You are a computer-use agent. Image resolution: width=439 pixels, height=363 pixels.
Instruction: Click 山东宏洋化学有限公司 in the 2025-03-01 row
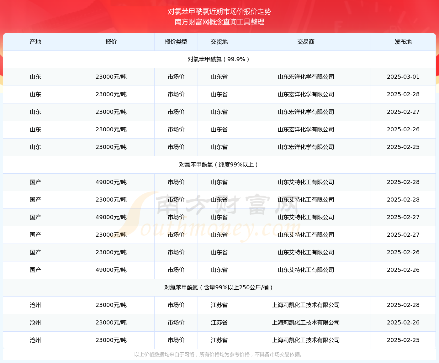coord(306,77)
